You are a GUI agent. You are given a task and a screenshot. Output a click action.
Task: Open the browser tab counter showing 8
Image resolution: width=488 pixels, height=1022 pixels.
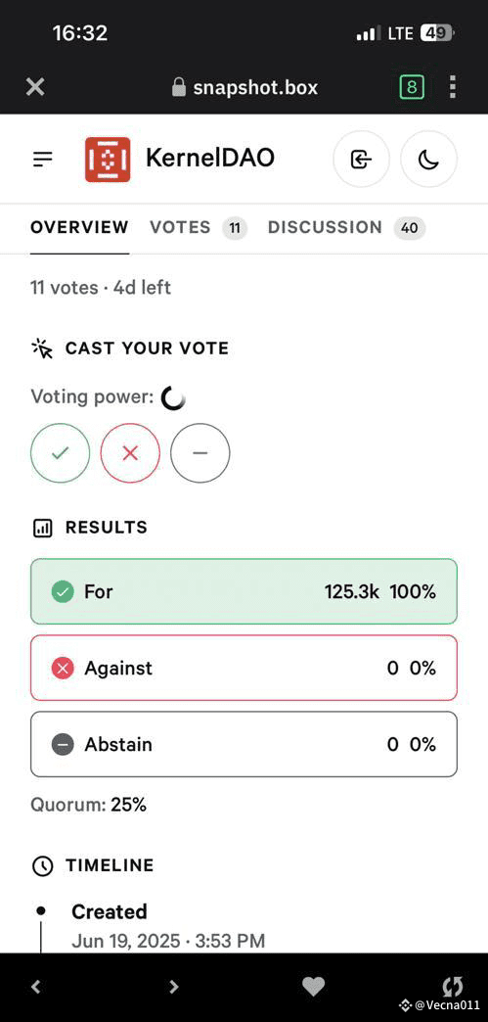click(412, 87)
